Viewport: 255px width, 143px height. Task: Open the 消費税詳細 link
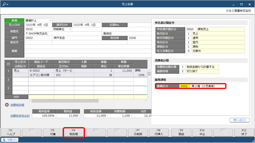[17, 105]
